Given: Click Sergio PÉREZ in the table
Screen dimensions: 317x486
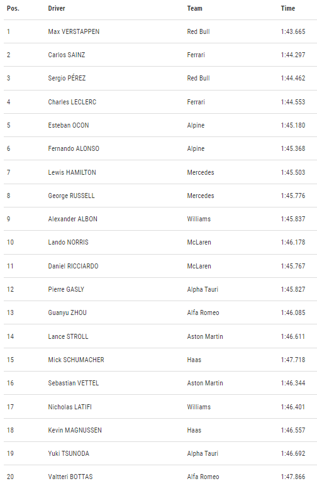Looking at the screenshot, I should coord(67,78).
